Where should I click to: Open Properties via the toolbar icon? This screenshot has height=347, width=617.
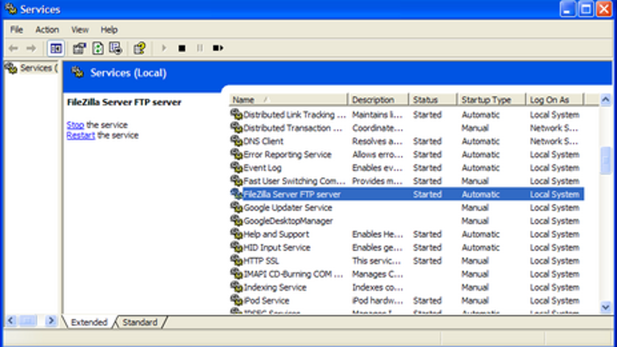tap(80, 48)
